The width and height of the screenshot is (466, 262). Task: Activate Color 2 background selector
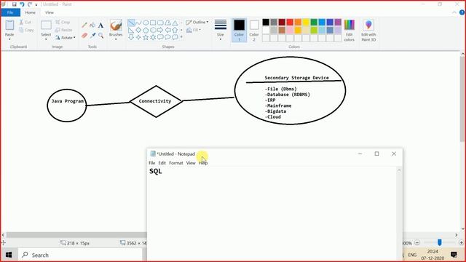click(x=254, y=31)
